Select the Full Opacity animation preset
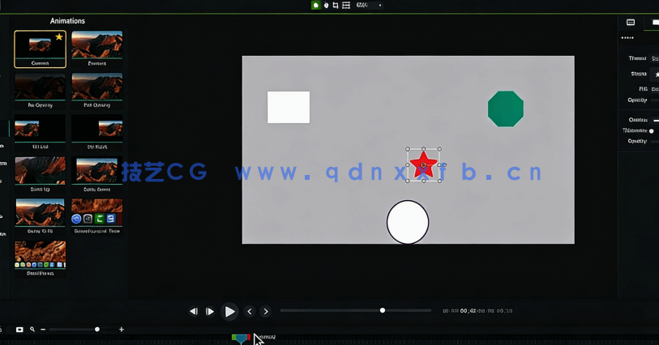This screenshot has width=659, height=345. point(97,91)
